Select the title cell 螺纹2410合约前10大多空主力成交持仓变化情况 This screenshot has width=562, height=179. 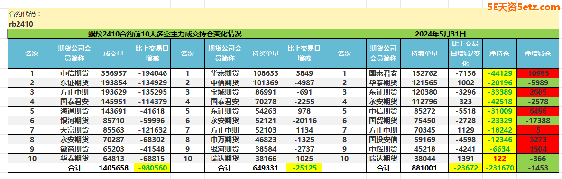(165, 35)
